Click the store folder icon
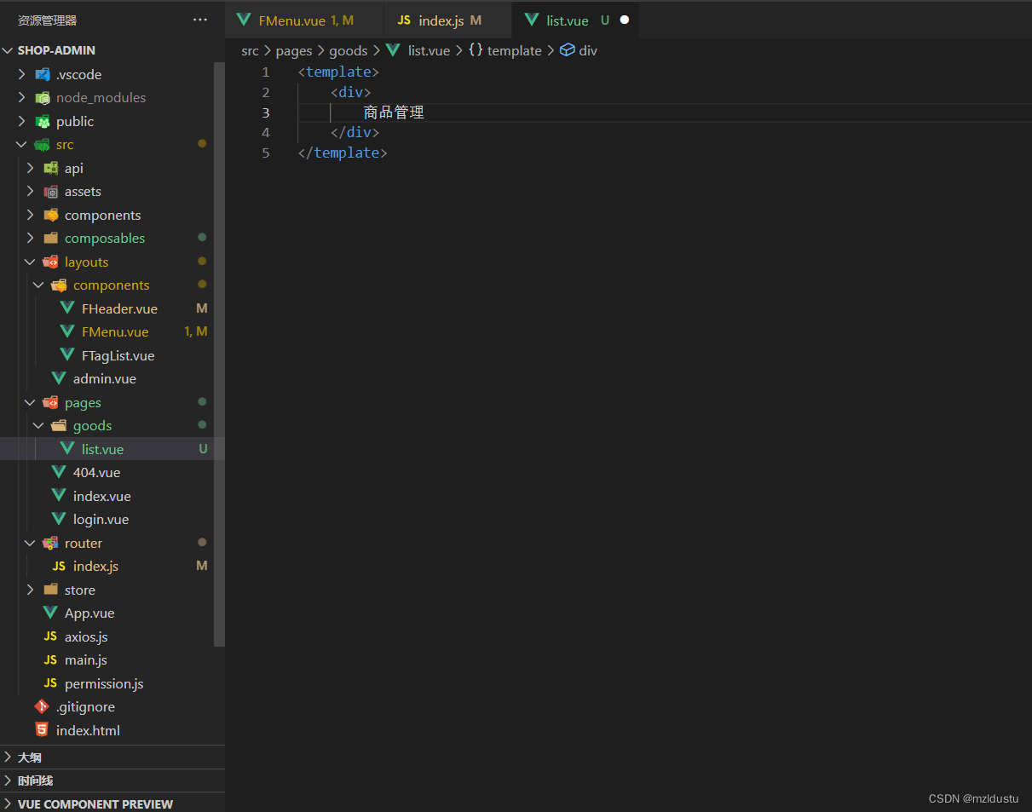This screenshot has width=1032, height=812. tap(50, 590)
